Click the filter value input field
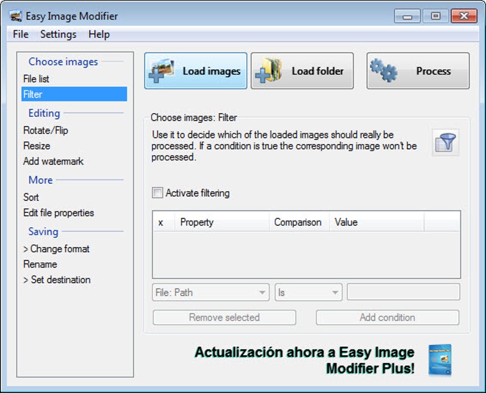This screenshot has width=486, height=393. (x=403, y=292)
